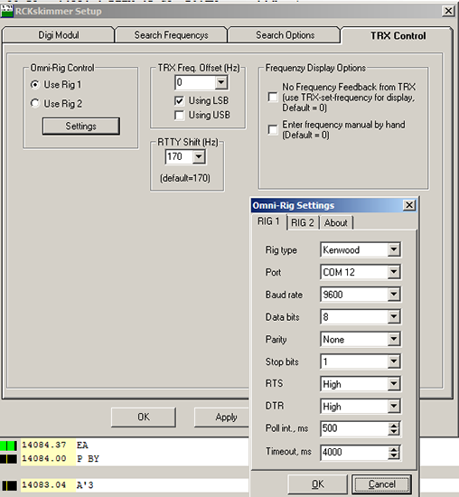Click the Timeout ms spinner arrows
The image size is (459, 497).
[x=394, y=452]
